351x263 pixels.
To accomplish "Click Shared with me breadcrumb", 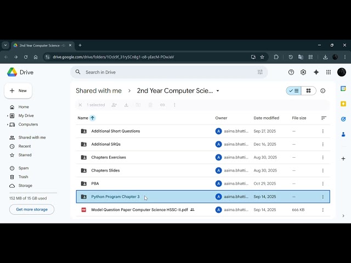I will click(x=99, y=91).
